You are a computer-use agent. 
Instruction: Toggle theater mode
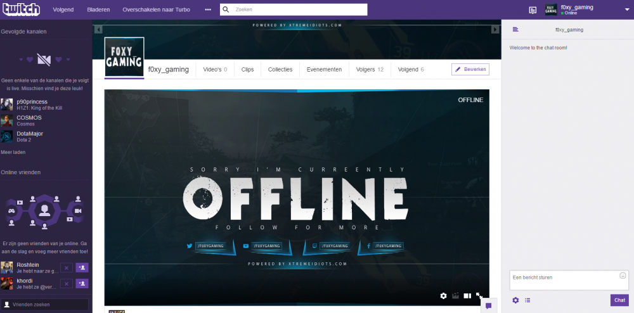pyautogui.click(x=467, y=296)
